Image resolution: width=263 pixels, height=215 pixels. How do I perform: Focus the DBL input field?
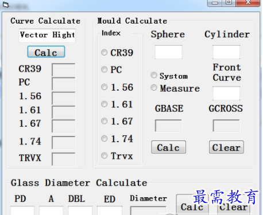(x=80, y=210)
